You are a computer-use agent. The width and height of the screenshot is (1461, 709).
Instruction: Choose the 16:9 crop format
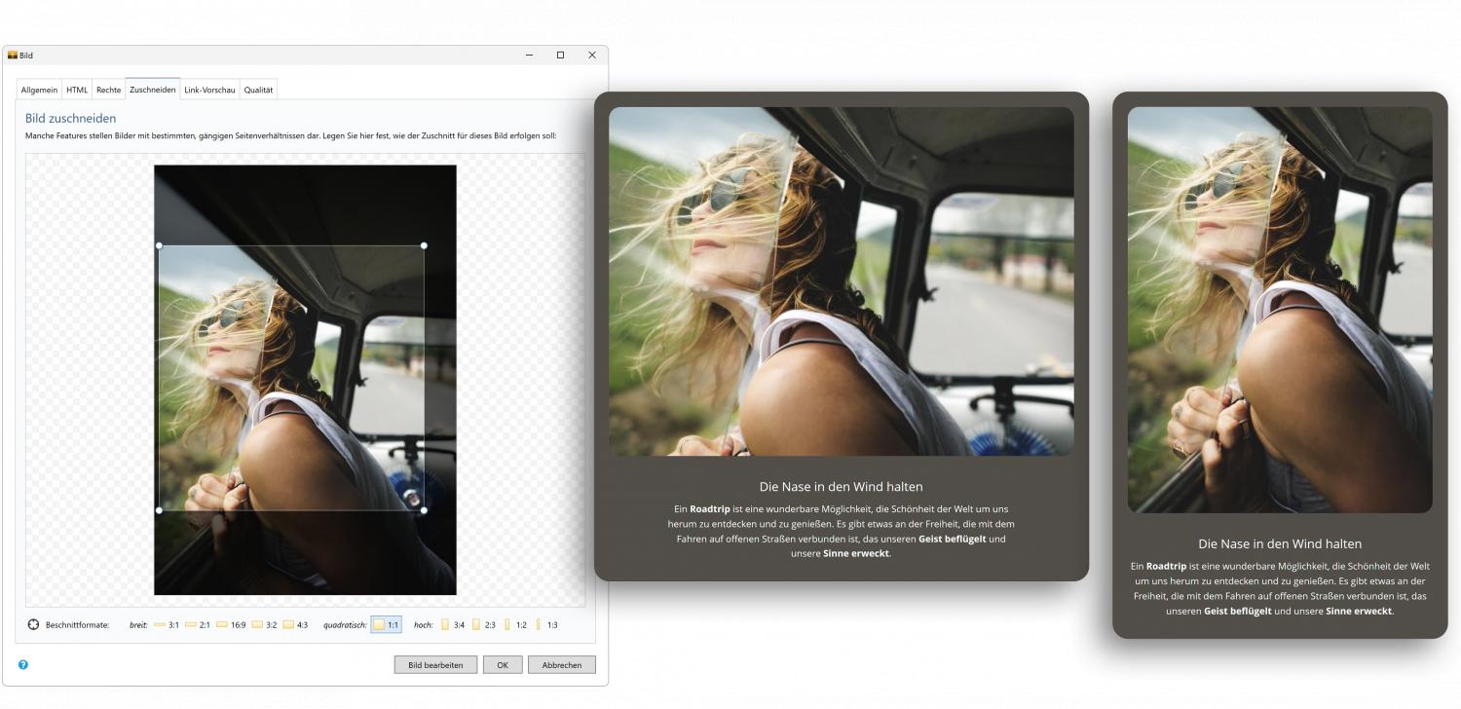231,625
